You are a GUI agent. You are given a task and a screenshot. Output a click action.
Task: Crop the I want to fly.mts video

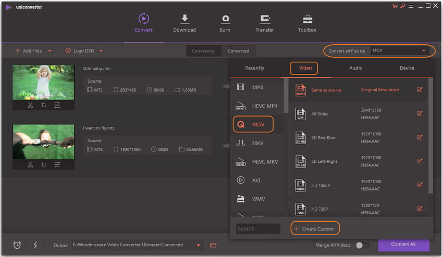click(43, 165)
